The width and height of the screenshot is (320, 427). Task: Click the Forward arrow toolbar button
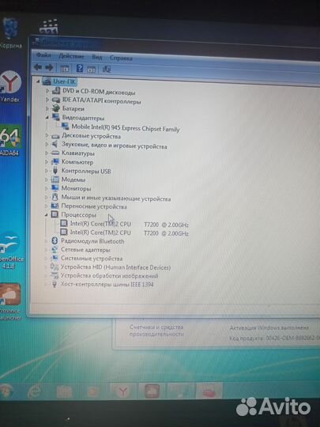point(49,67)
